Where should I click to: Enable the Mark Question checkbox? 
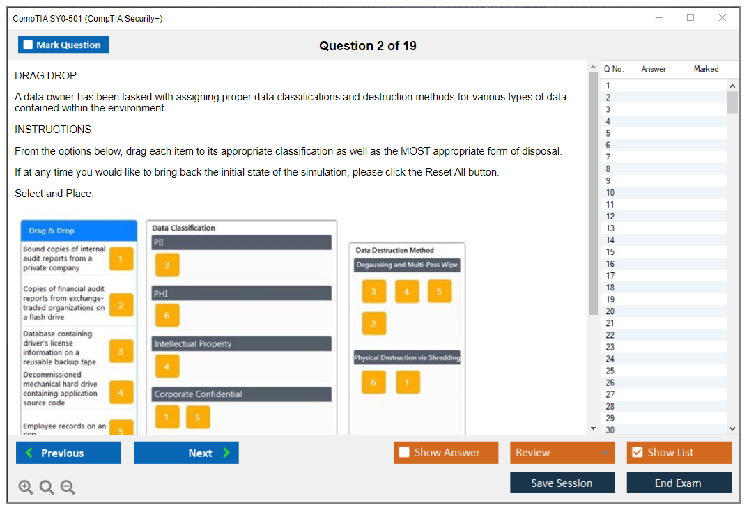tap(29, 45)
